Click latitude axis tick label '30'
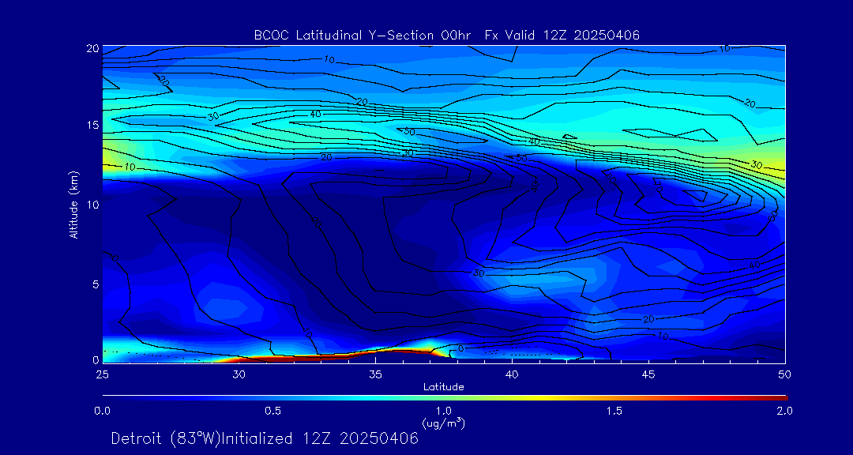This screenshot has width=853, height=455. click(x=239, y=374)
